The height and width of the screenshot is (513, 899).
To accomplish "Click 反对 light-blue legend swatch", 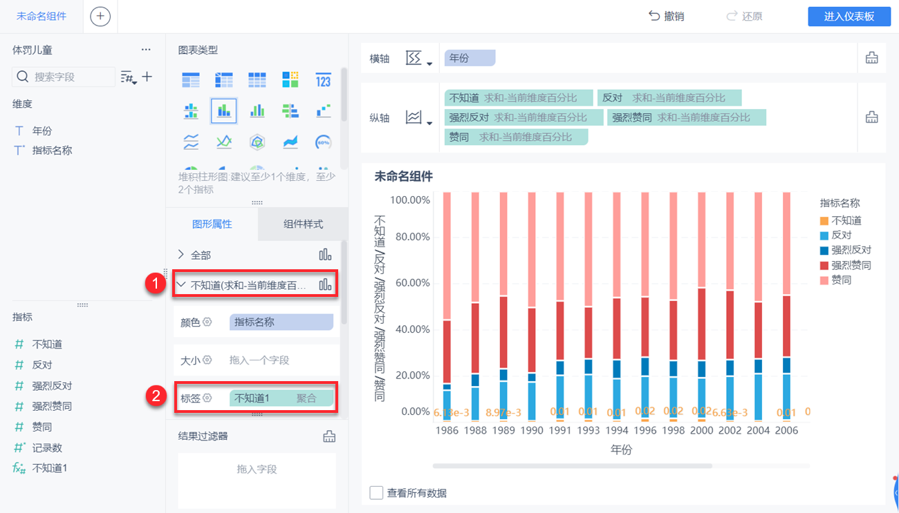I will (x=824, y=235).
